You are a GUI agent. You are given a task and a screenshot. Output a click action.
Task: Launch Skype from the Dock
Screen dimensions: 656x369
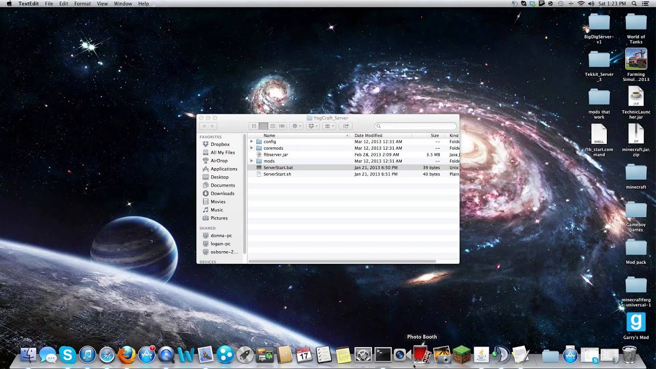(68, 355)
